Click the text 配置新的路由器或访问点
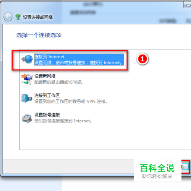 click(58, 82)
